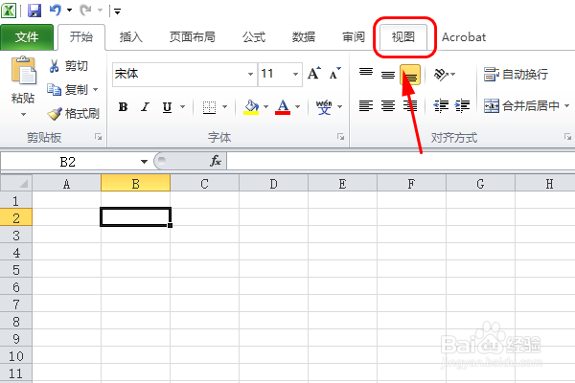
Task: Toggle Align Text Left
Action: tap(366, 106)
